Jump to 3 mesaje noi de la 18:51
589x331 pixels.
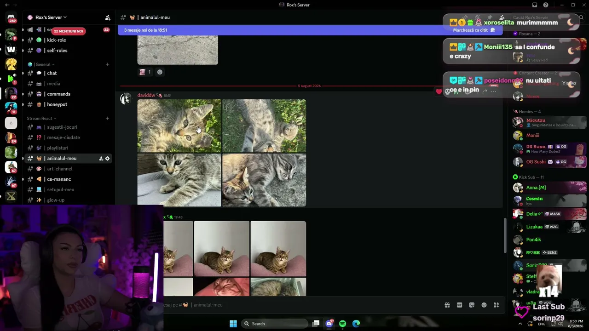[x=145, y=30]
